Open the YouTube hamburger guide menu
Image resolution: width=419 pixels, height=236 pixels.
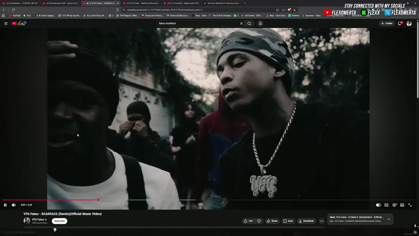click(6, 23)
